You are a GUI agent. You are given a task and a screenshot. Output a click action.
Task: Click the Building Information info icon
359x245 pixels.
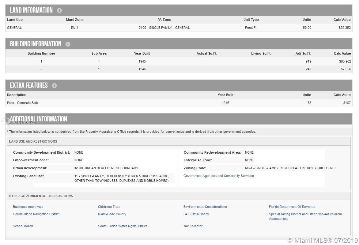[68, 44]
